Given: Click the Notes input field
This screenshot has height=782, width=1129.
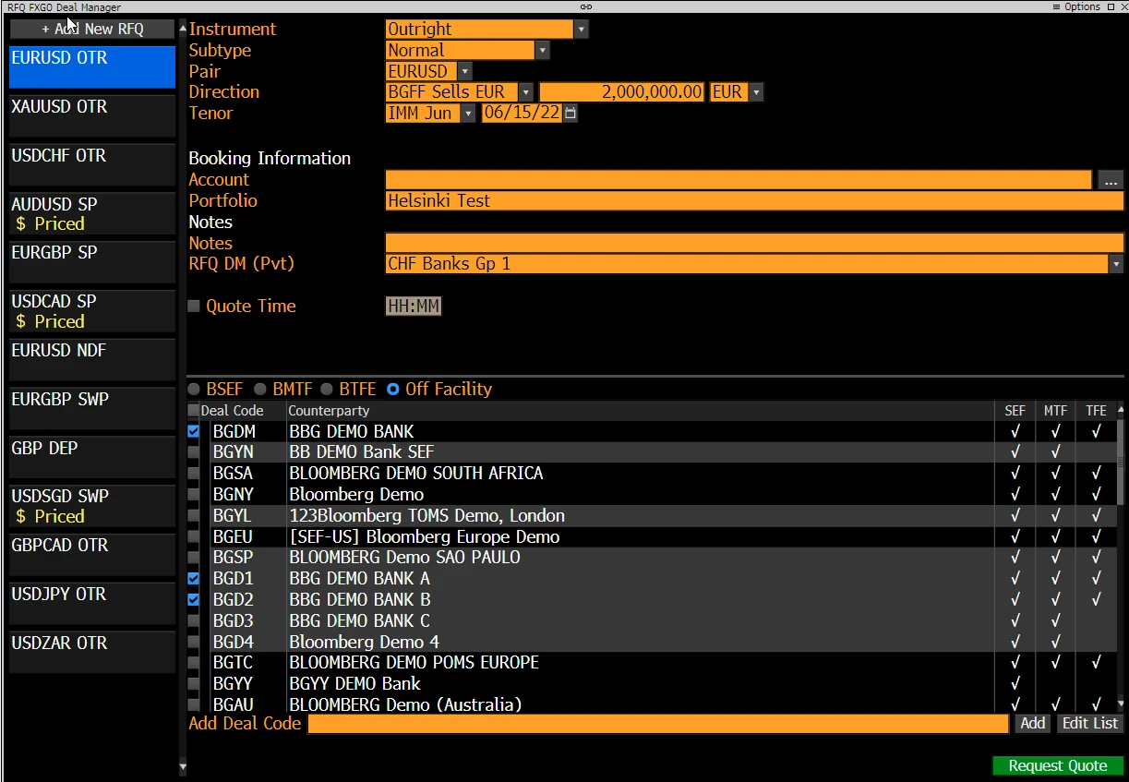Looking at the screenshot, I should click(754, 243).
